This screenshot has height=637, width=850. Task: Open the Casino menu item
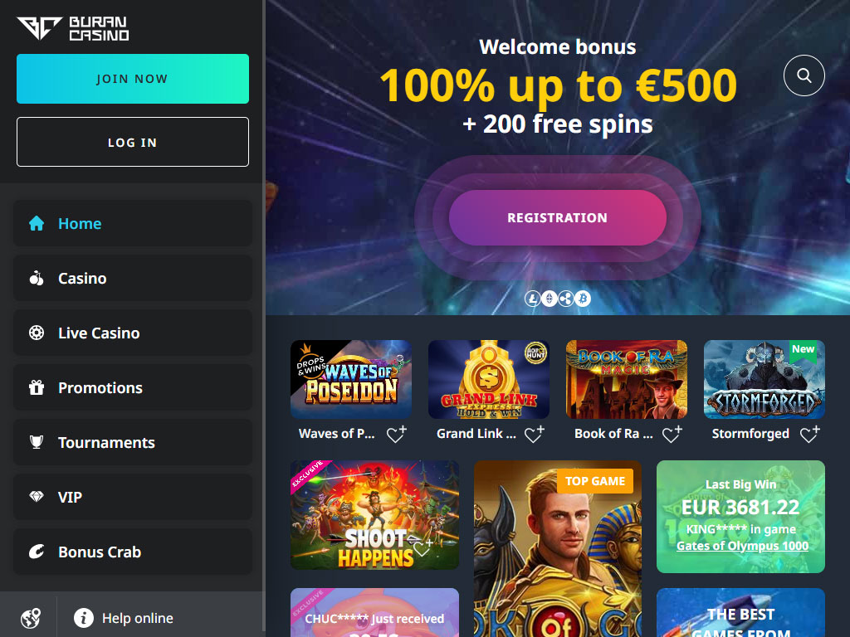[133, 279]
